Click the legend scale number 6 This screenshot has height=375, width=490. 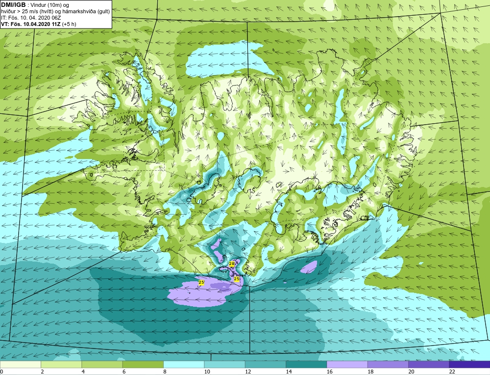(x=124, y=372)
